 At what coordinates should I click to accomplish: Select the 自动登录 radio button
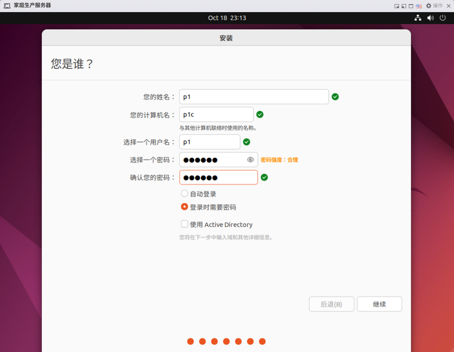tap(184, 194)
